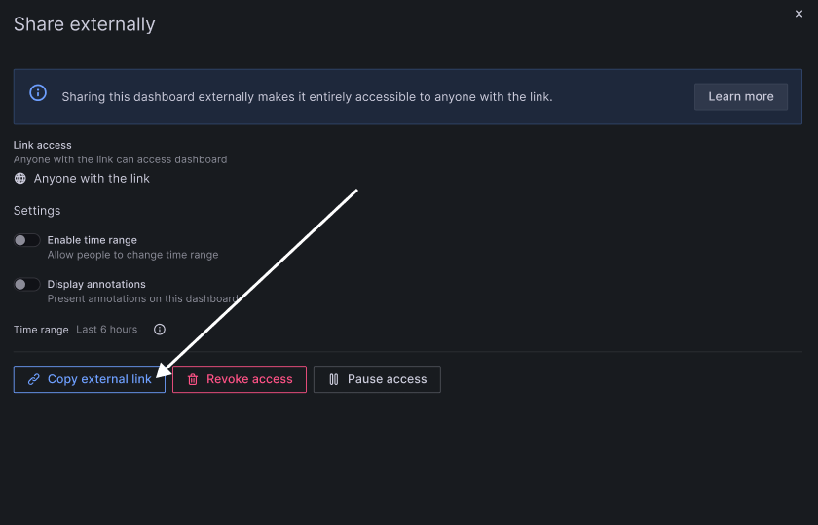Enable the time range toggle
Viewport: 818px width, 525px height.
(x=27, y=240)
